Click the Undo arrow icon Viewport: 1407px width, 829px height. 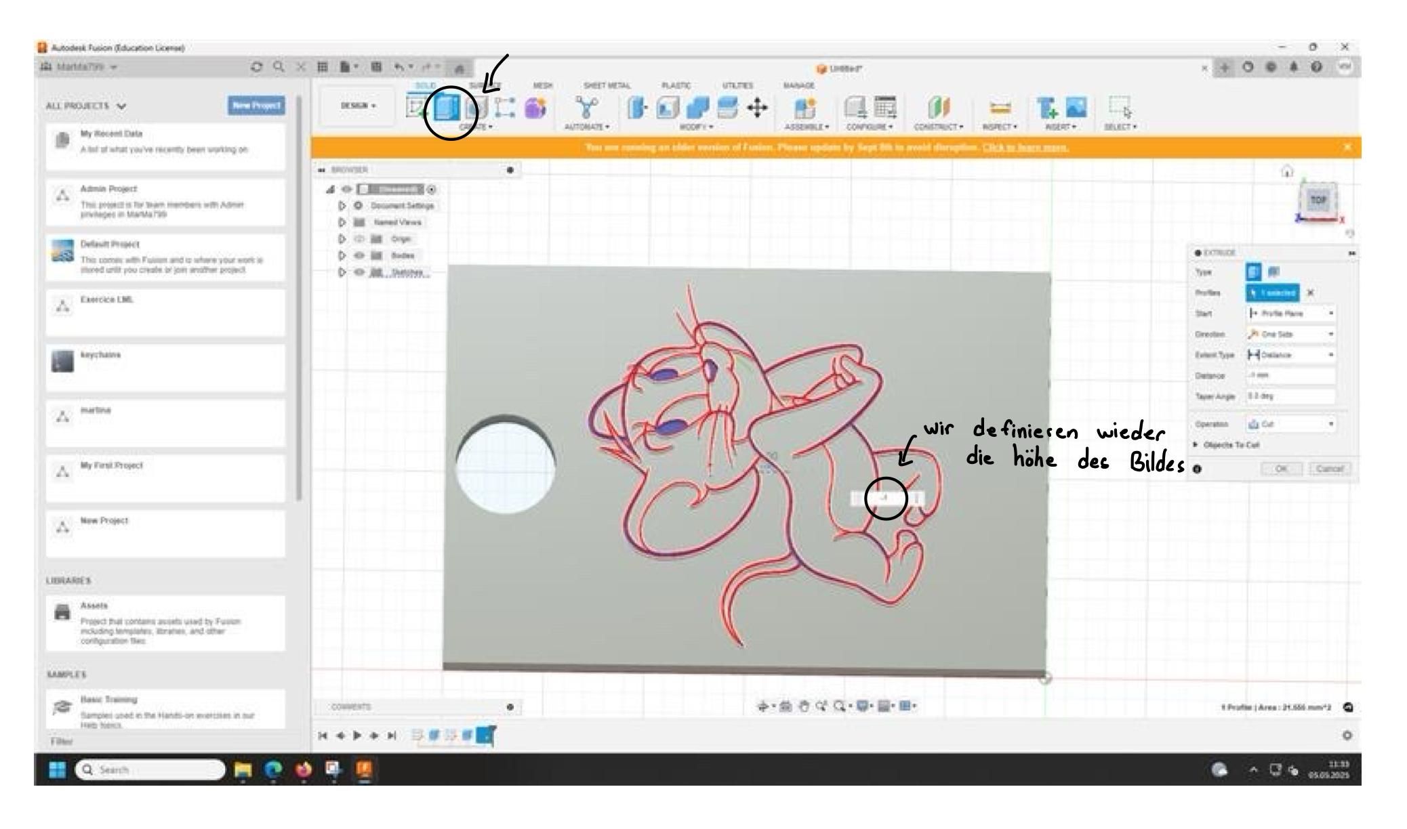(x=401, y=68)
